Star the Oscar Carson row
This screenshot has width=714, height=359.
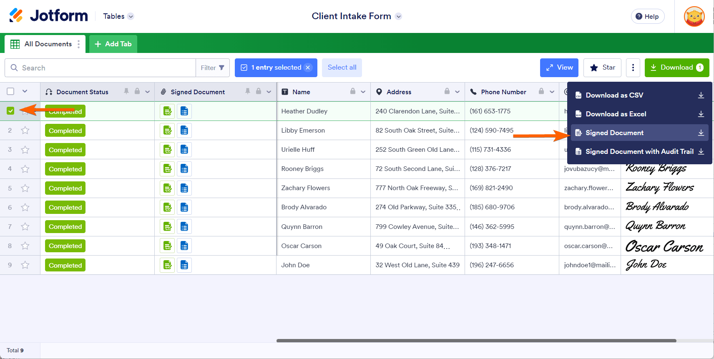point(25,246)
